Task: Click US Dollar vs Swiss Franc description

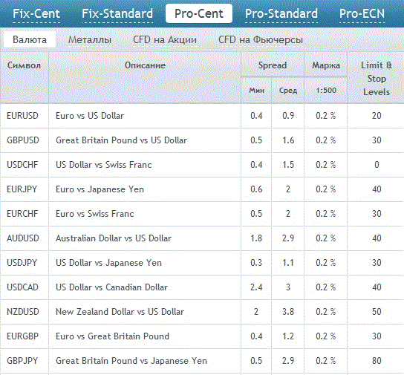Action: coord(104,165)
